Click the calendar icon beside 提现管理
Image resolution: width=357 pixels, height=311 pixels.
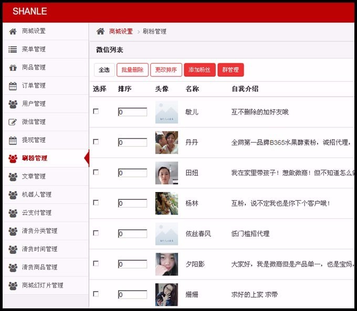coord(13,141)
